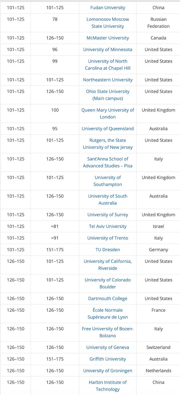The height and width of the screenshot is (395, 180).
Task: Click the McMaster University link
Action: [x=108, y=38]
